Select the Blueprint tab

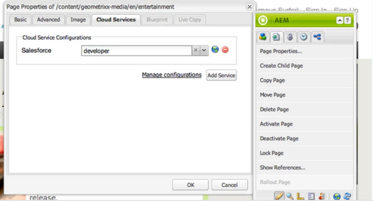click(157, 20)
